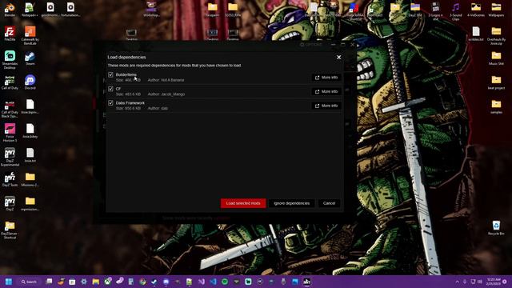Click the Load selected mods button
The height and width of the screenshot is (288, 512).
click(x=243, y=203)
